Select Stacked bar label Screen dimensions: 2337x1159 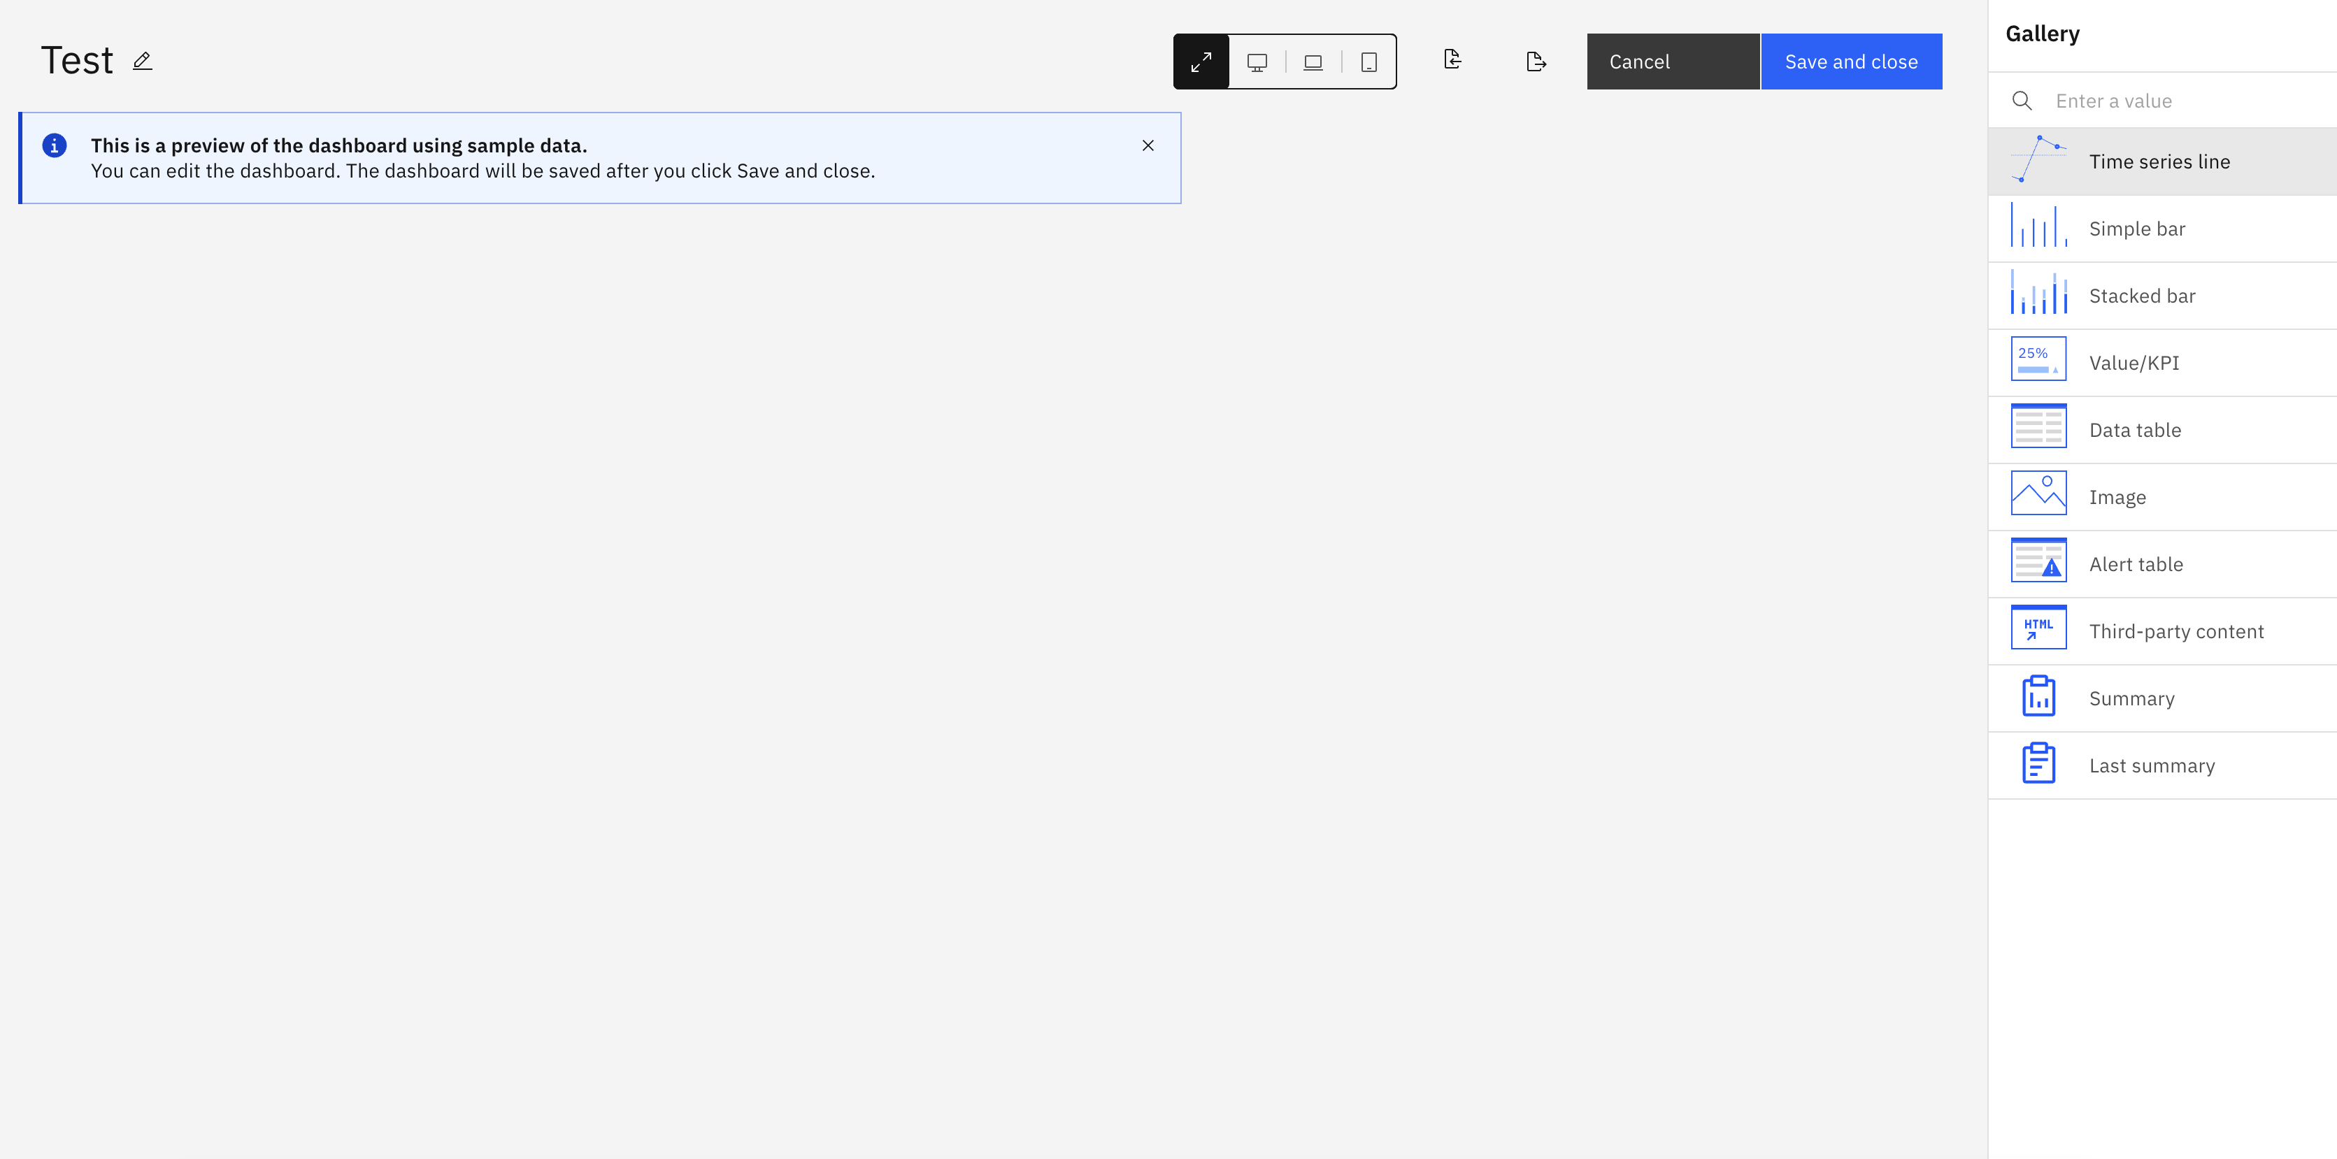pyautogui.click(x=2142, y=296)
